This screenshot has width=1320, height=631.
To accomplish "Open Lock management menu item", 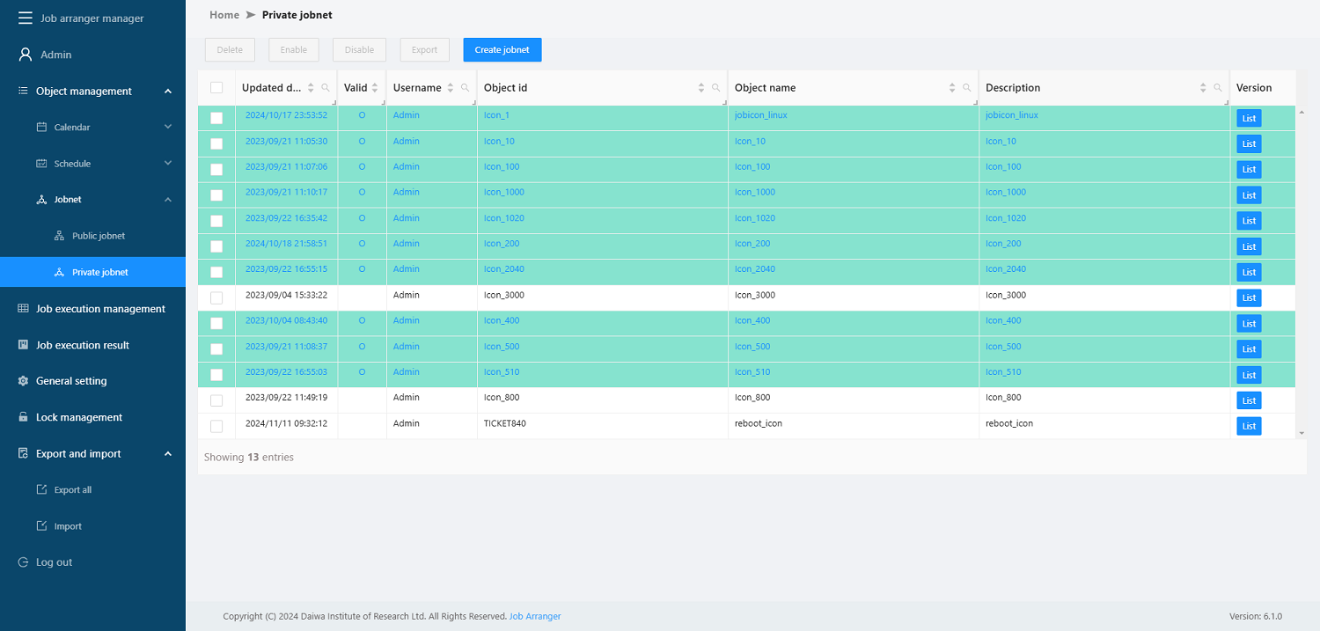I will coord(92,417).
